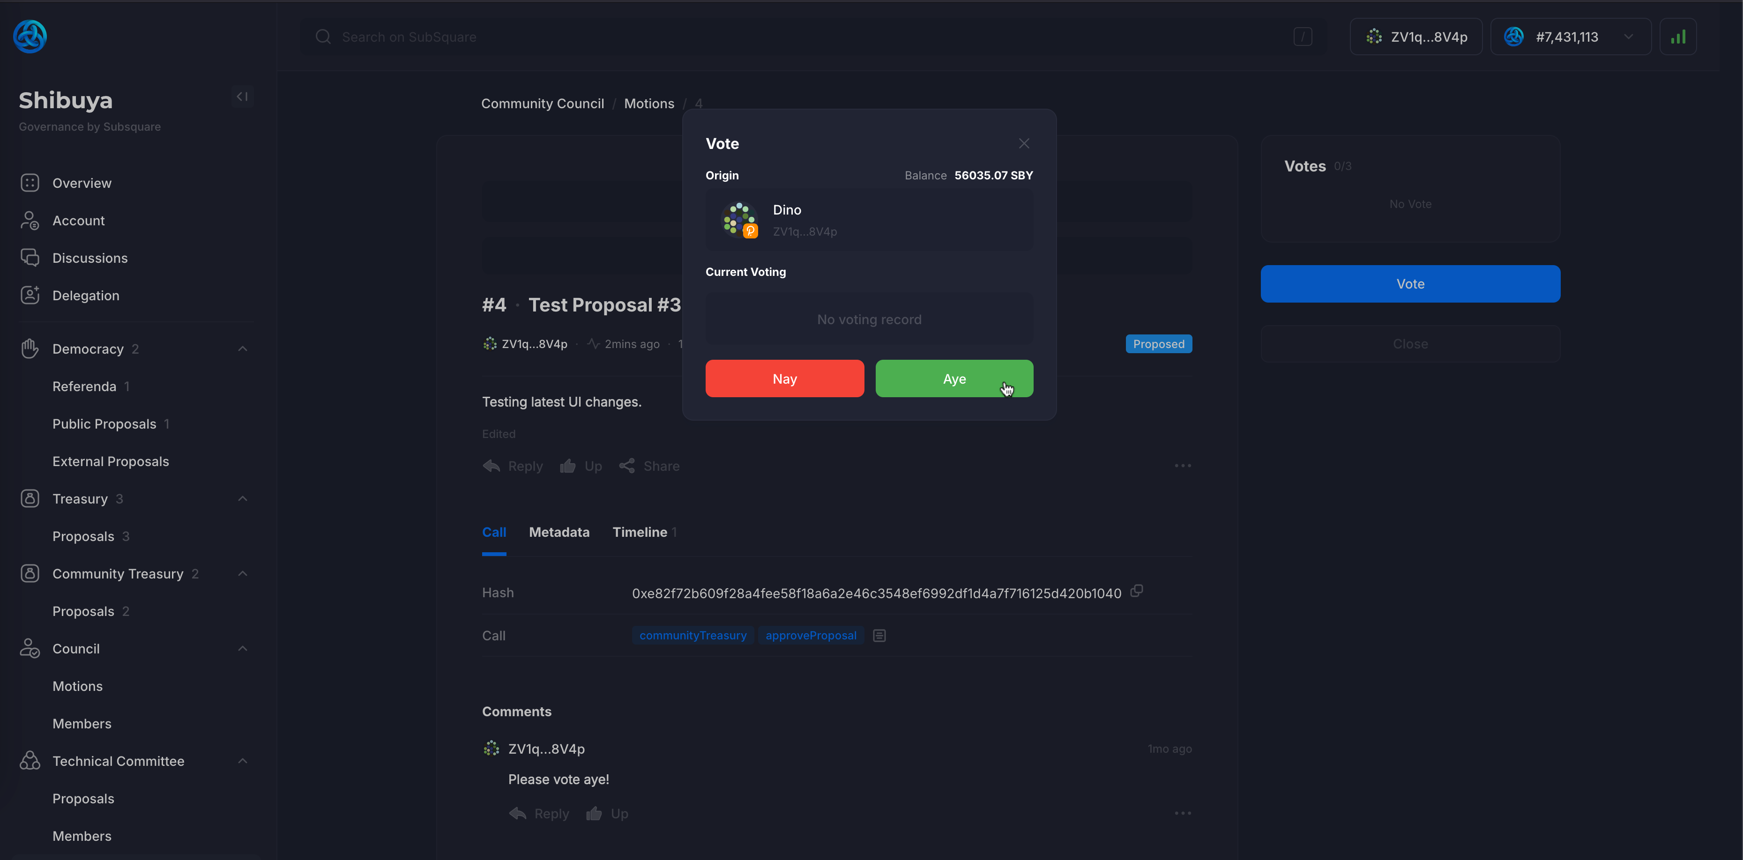Collapse the Democracy section chevron
This screenshot has width=1743, height=860.
coord(242,348)
